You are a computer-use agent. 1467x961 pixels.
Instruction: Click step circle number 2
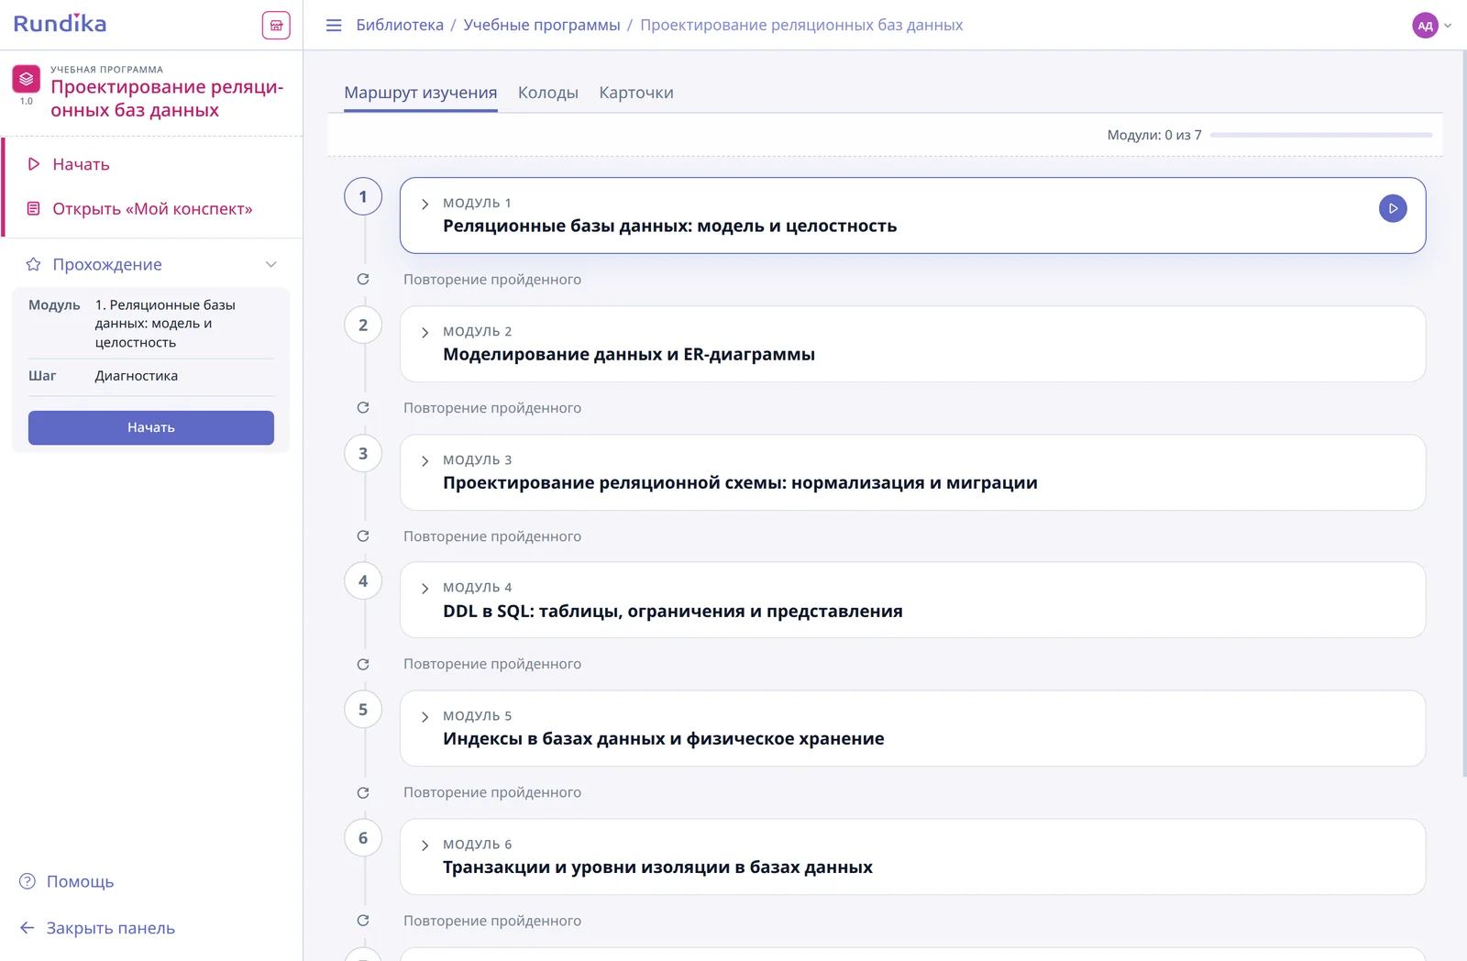tap(363, 325)
